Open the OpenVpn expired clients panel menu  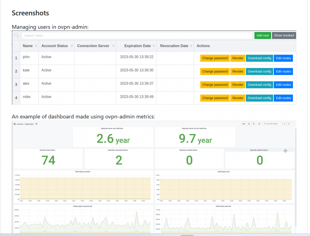(260, 150)
